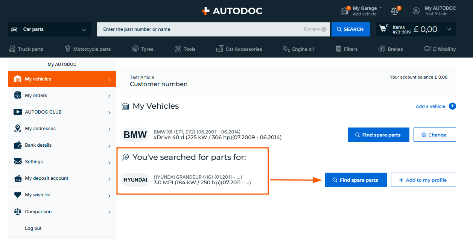Click the HYUNDAI brand logo
The width and height of the screenshot is (473, 252).
click(135, 180)
